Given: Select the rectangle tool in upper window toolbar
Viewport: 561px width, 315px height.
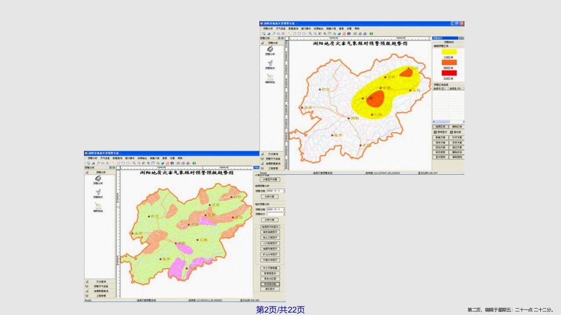Looking at the screenshot, I should [x=299, y=34].
